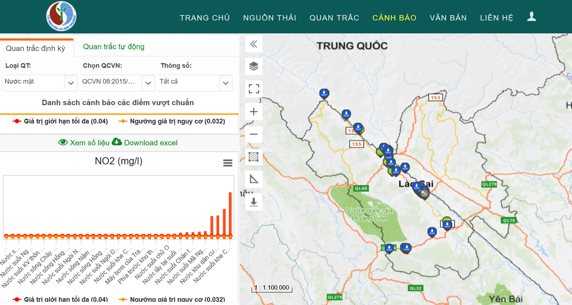Open the user account icon
This screenshot has width=572, height=305.
[x=531, y=17]
